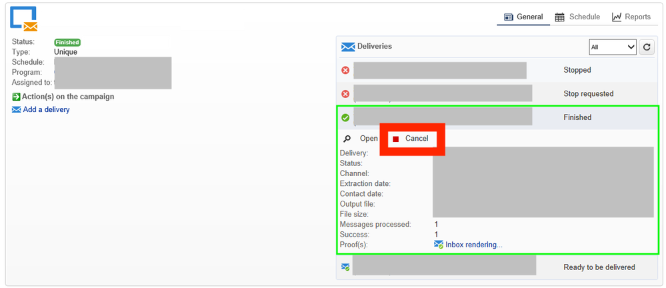The image size is (666, 288).
Task: Click the magnifier icon beside Open
Action: 347,139
